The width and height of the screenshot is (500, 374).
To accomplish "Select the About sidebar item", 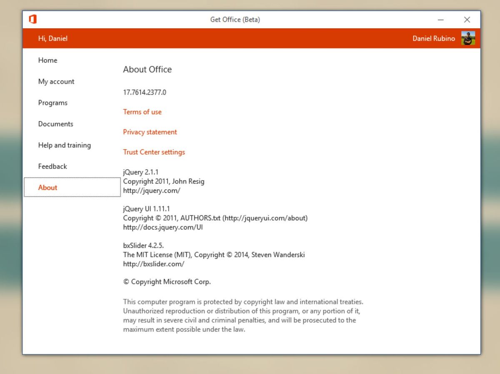I will pyautogui.click(x=72, y=187).
